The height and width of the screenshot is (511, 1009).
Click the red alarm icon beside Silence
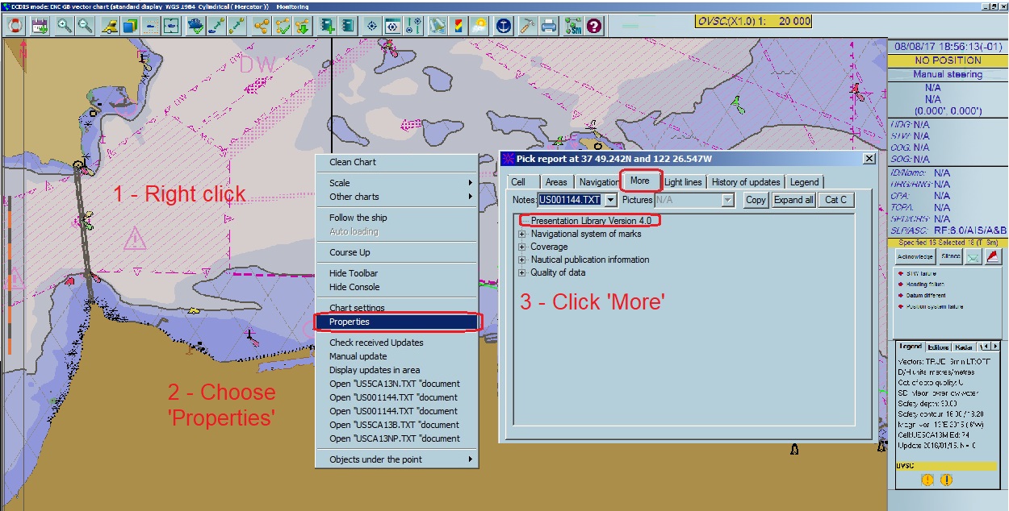click(x=993, y=256)
